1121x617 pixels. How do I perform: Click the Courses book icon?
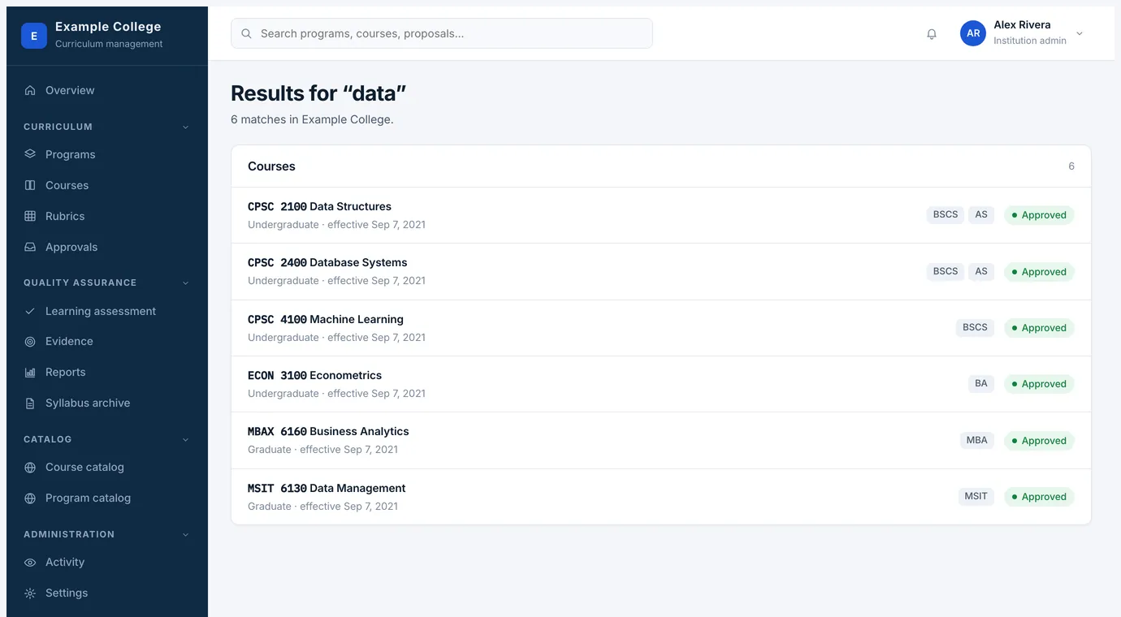point(30,185)
